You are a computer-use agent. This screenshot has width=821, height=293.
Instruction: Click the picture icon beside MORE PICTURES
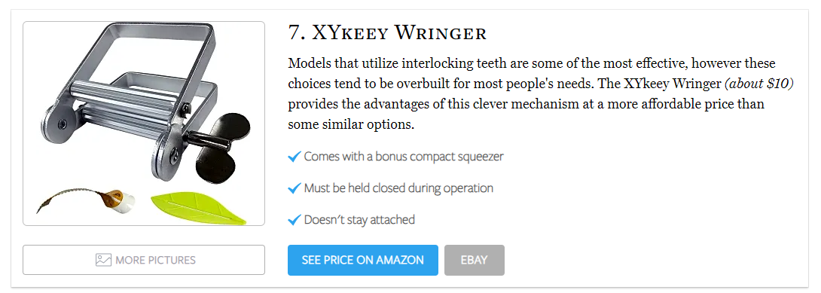pos(103,260)
